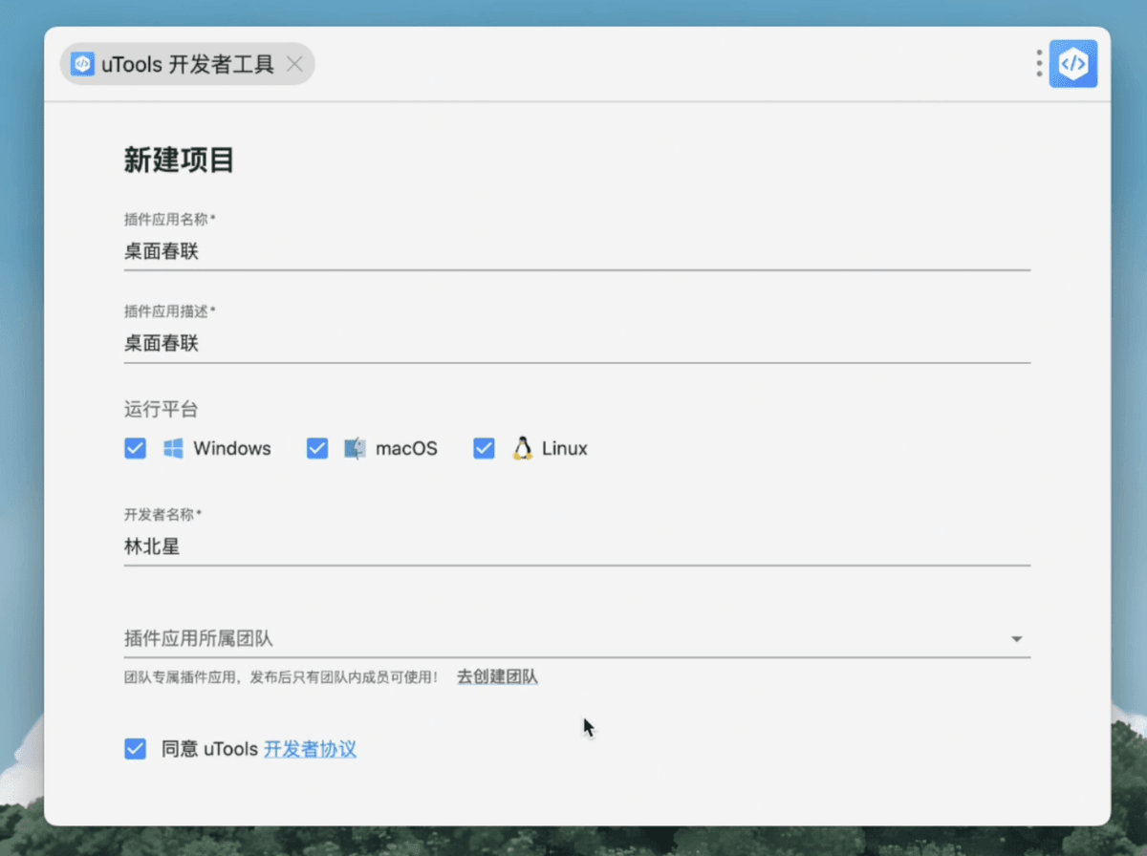Click the uTools 开发者工具 search chip
The image size is (1147, 856).
pos(187,64)
